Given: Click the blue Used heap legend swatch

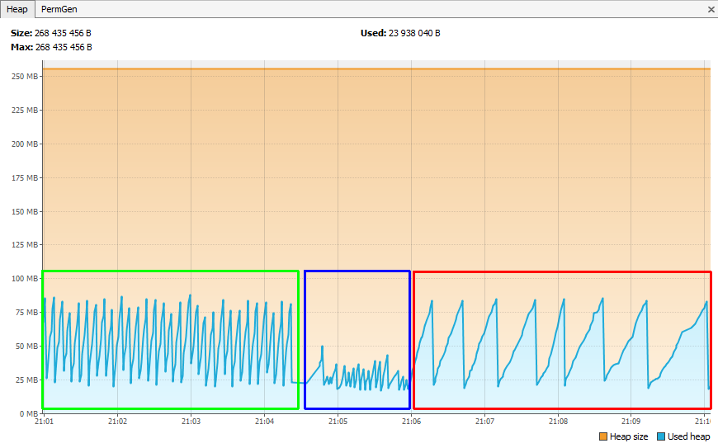Looking at the screenshot, I should [x=661, y=436].
